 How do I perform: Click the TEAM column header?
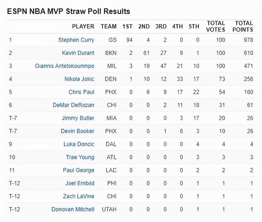click(108, 27)
